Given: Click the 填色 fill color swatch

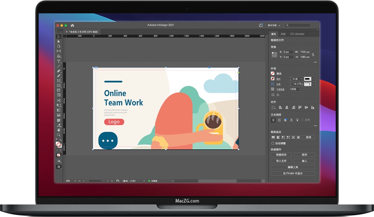Looking at the screenshot, I should tap(273, 74).
